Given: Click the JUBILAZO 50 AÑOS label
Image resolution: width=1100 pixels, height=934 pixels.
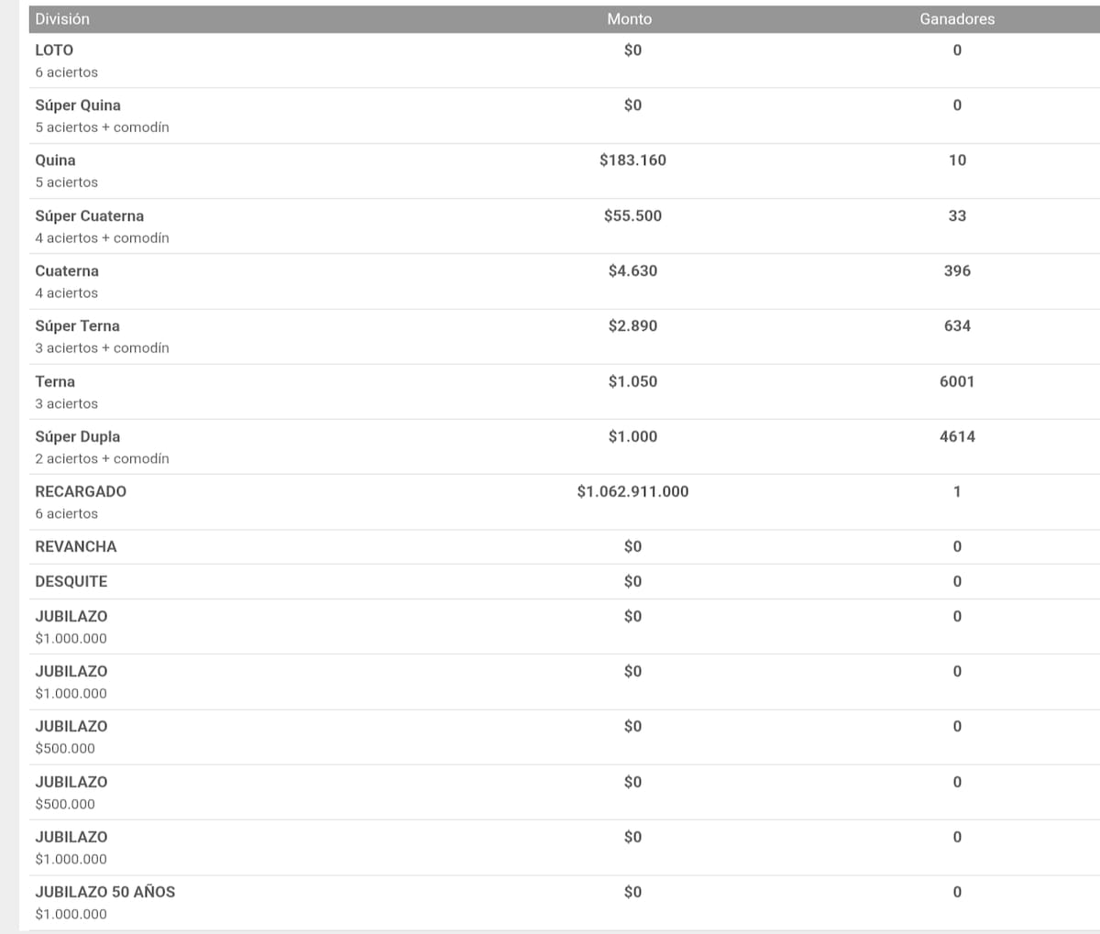Looking at the screenshot, I should (x=105, y=892).
